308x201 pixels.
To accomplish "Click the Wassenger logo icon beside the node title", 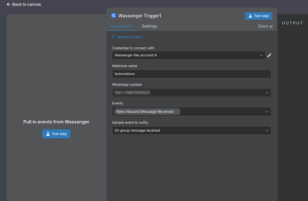I will coord(114,16).
